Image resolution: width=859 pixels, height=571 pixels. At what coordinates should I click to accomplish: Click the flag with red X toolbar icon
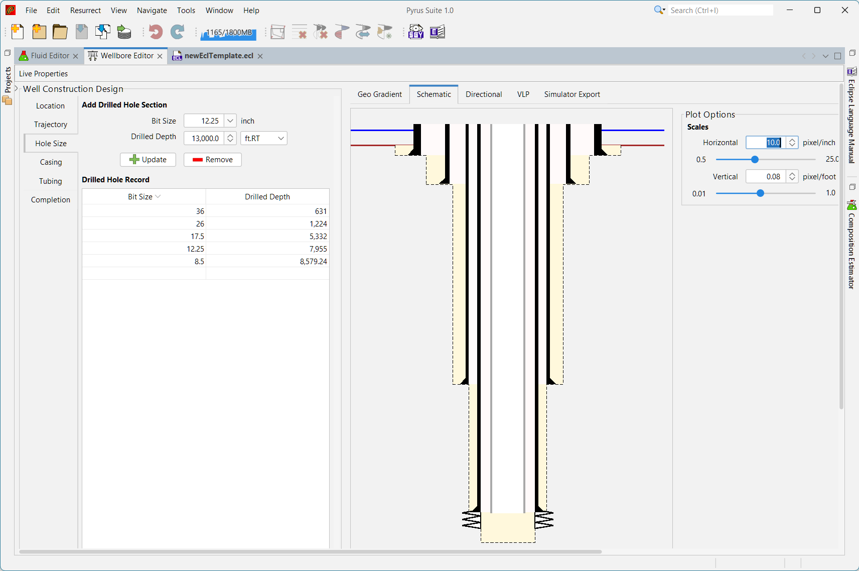[321, 32]
